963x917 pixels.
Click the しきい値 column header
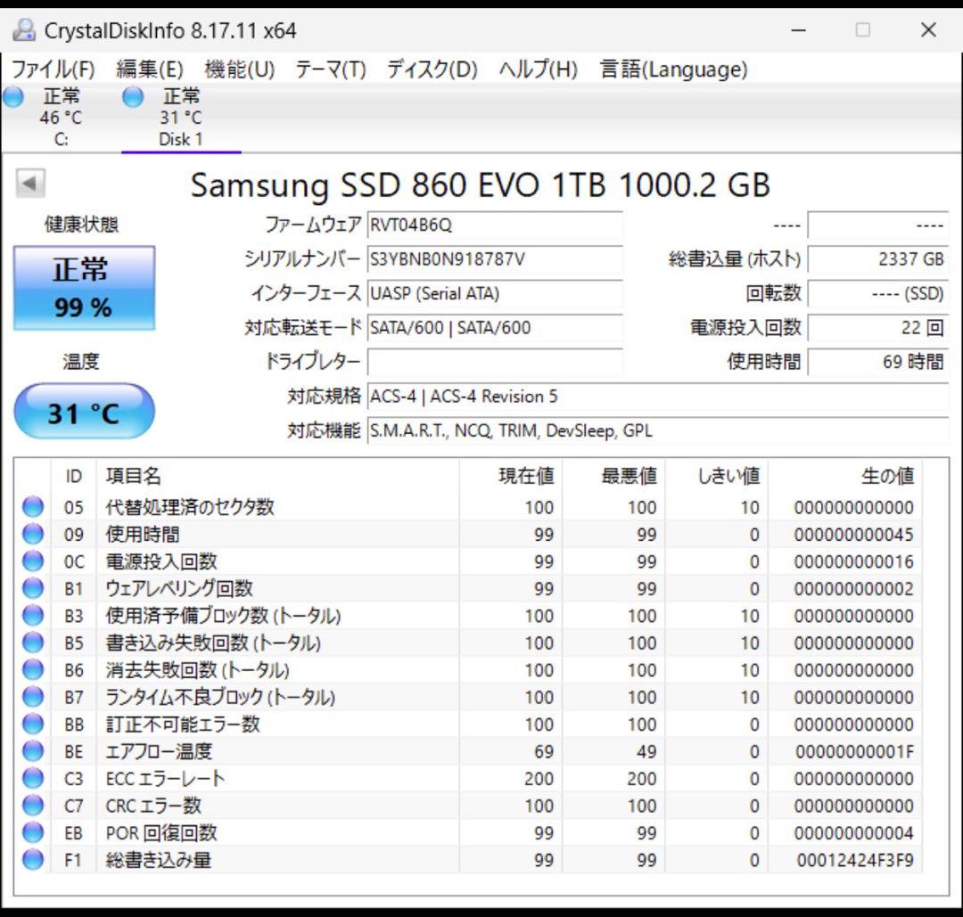point(715,476)
